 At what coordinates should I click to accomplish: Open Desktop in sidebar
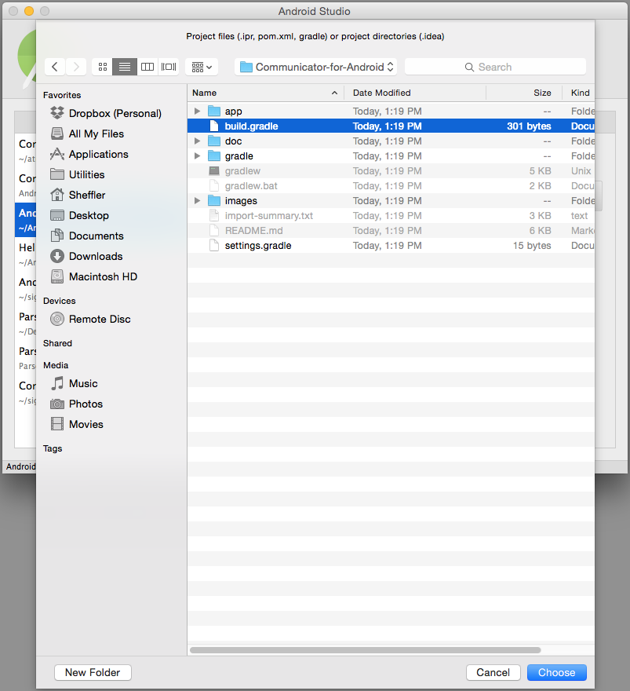(80, 215)
